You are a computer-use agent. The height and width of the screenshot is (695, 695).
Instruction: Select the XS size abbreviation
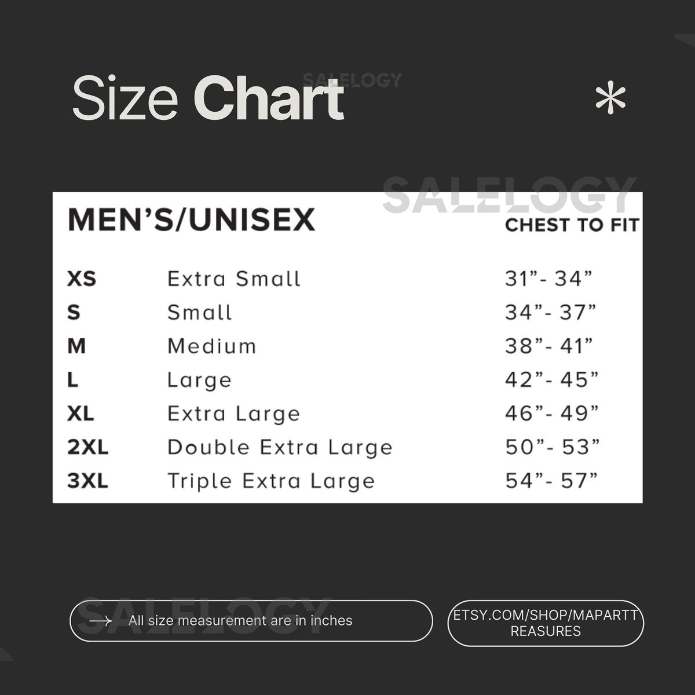[82, 279]
